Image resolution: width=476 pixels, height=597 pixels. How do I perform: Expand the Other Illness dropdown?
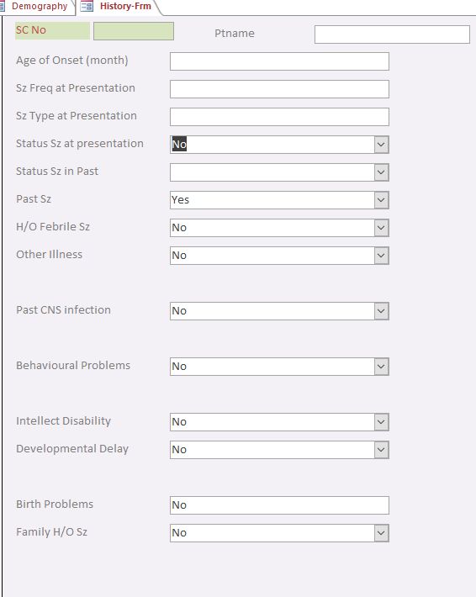point(381,256)
